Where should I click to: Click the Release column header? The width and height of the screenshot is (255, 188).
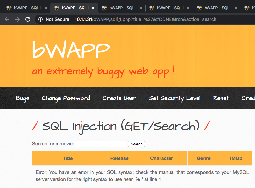119,158
